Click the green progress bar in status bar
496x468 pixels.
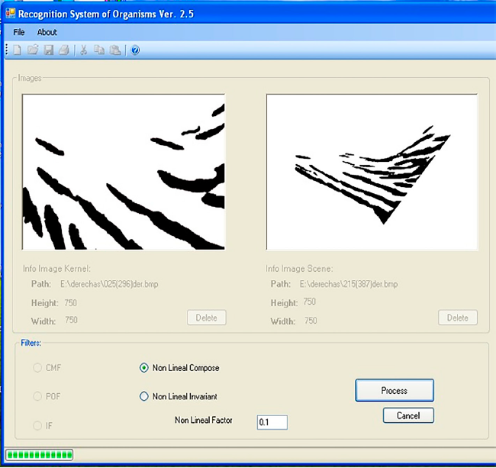tap(40, 456)
